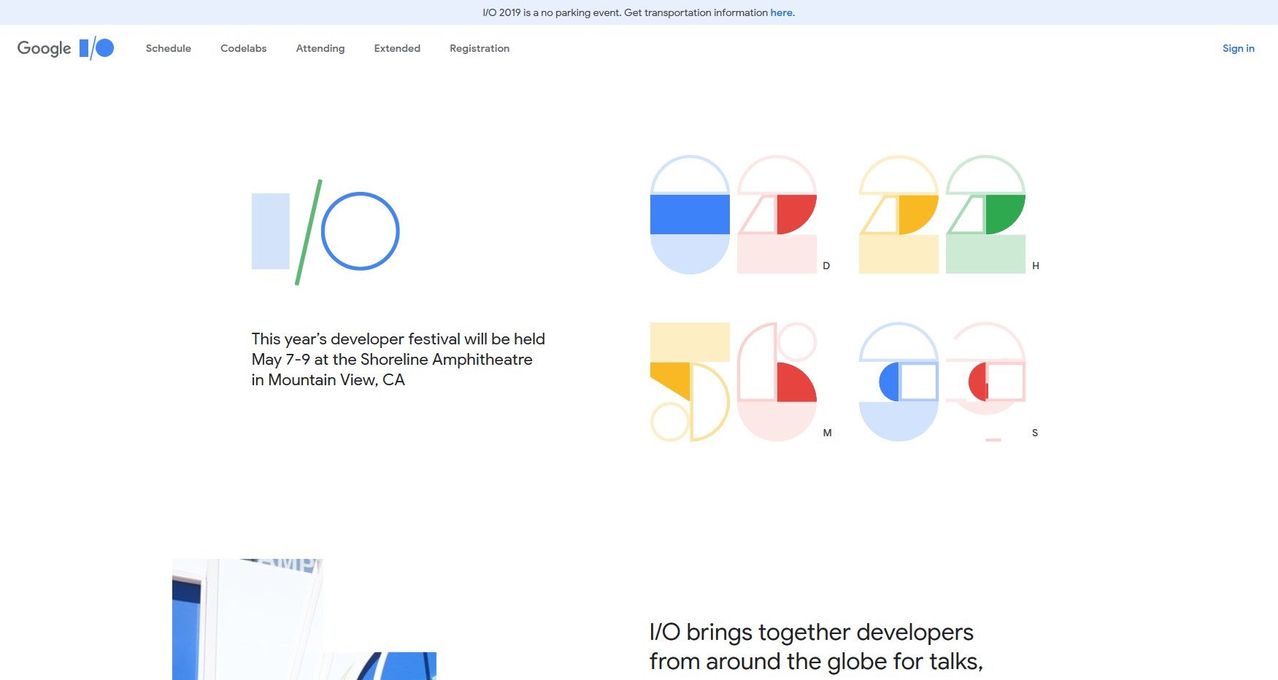Click the fading red seconds countdown digit

click(x=985, y=382)
